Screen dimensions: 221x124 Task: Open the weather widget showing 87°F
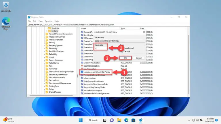coord(9,120)
